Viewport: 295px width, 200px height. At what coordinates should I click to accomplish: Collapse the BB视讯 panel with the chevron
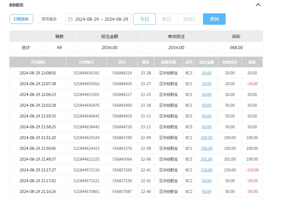pyautogui.click(x=258, y=5)
